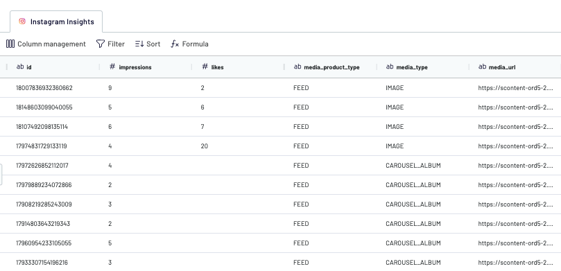Select id cell 17974831729133119
This screenshot has width=561, height=271.
tap(41, 146)
